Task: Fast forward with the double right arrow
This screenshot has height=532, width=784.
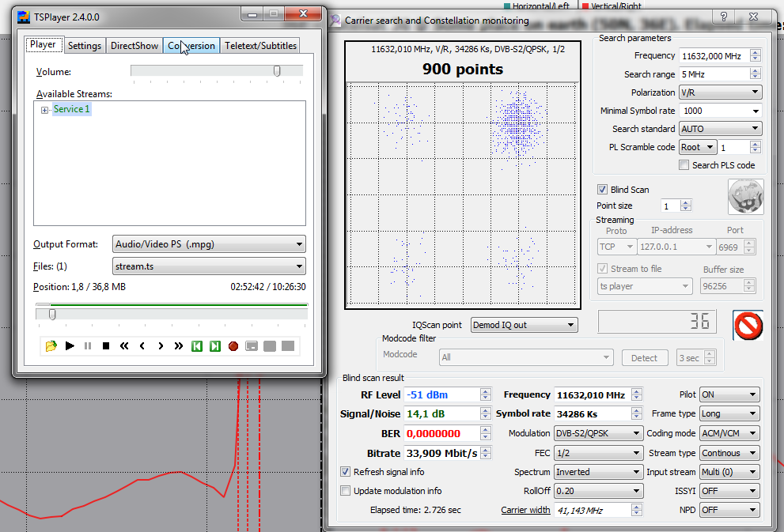Action: 179,345
